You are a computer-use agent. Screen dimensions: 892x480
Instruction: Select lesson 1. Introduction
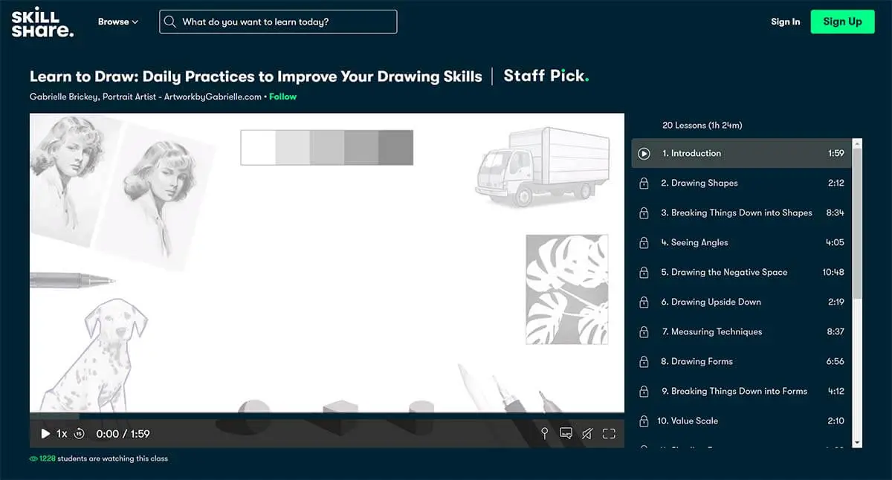click(x=741, y=153)
